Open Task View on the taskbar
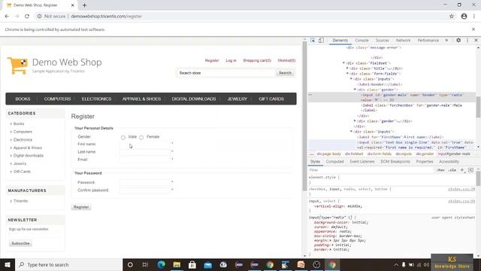 click(145, 264)
